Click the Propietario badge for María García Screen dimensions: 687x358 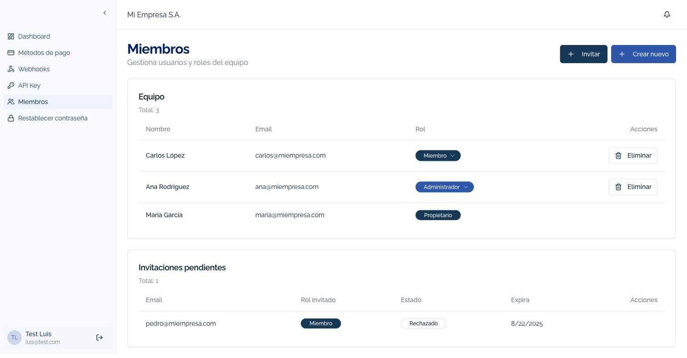pyautogui.click(x=438, y=215)
